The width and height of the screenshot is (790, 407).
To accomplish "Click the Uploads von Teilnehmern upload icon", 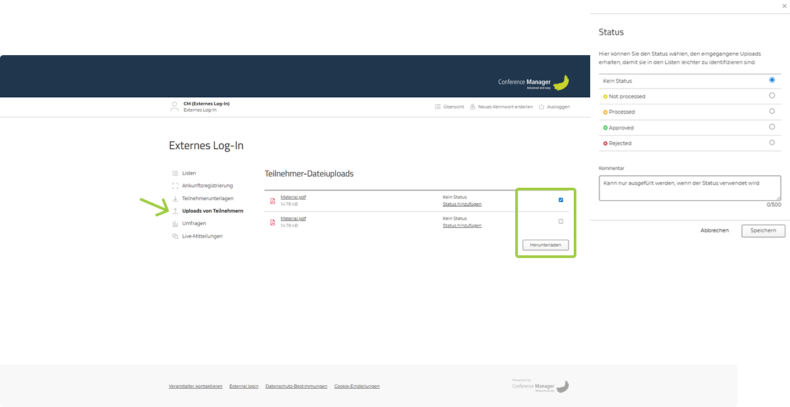I will click(x=175, y=211).
